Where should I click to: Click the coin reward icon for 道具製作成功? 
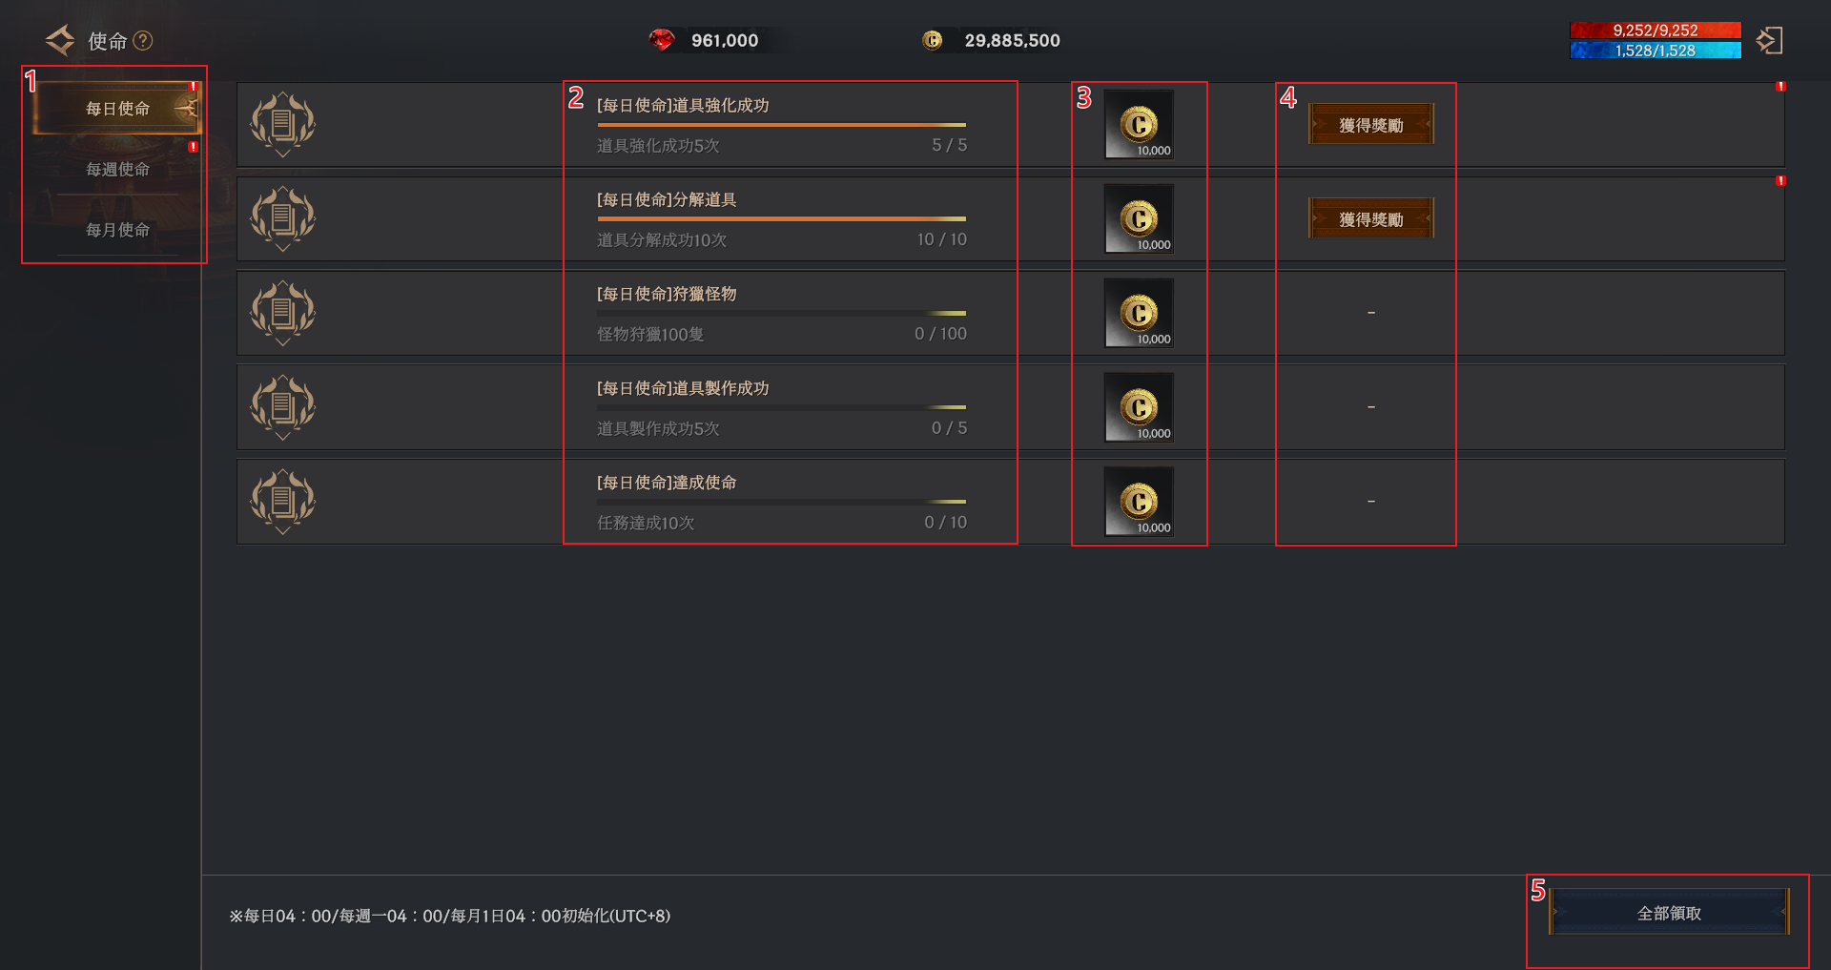1139,407
